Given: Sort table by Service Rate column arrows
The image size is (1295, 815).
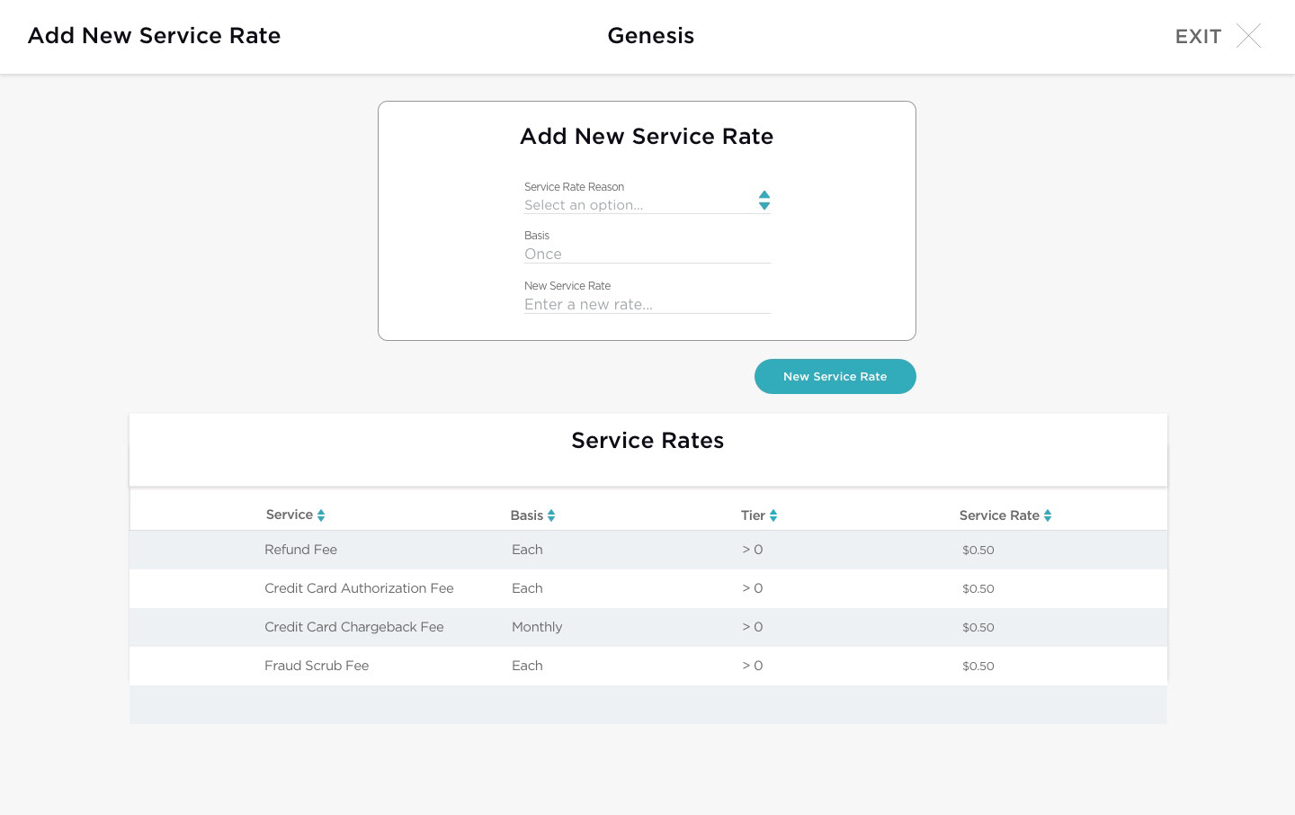Looking at the screenshot, I should (1048, 515).
